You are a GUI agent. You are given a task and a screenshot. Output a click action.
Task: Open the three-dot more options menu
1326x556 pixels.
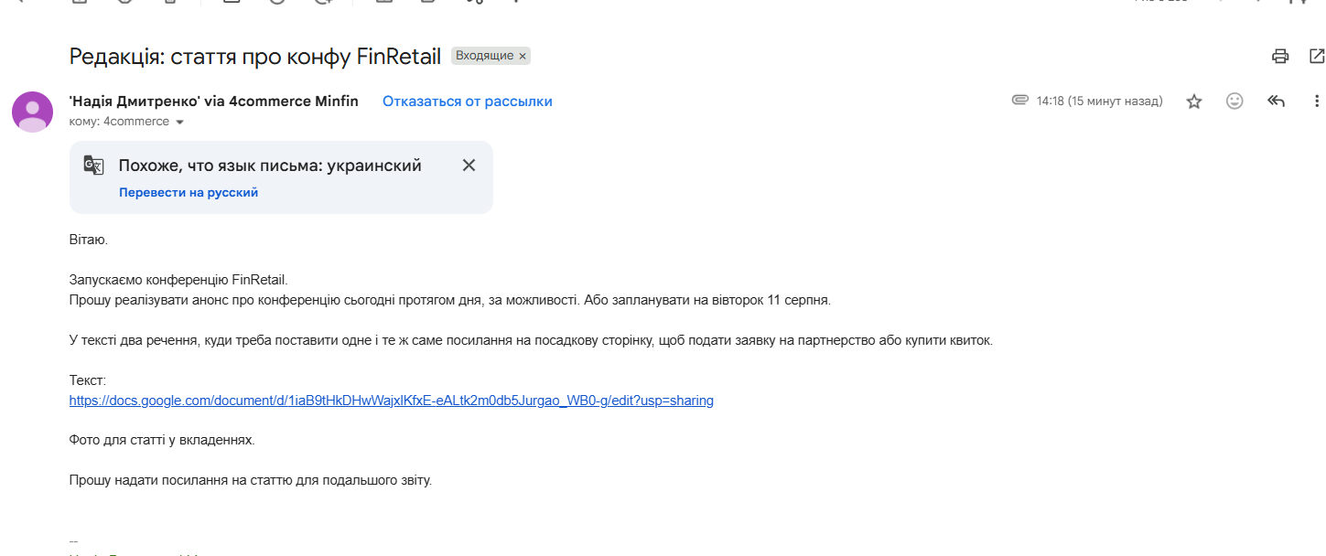[x=1317, y=102]
